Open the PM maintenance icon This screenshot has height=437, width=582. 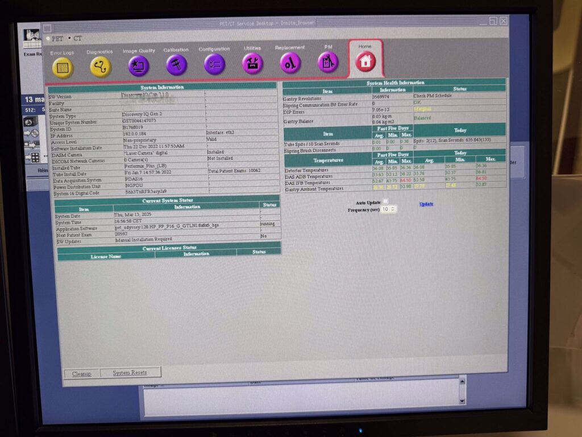pyautogui.click(x=328, y=62)
